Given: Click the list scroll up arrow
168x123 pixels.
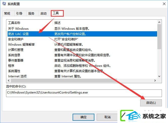Looking at the screenshot, I should click(159, 22).
